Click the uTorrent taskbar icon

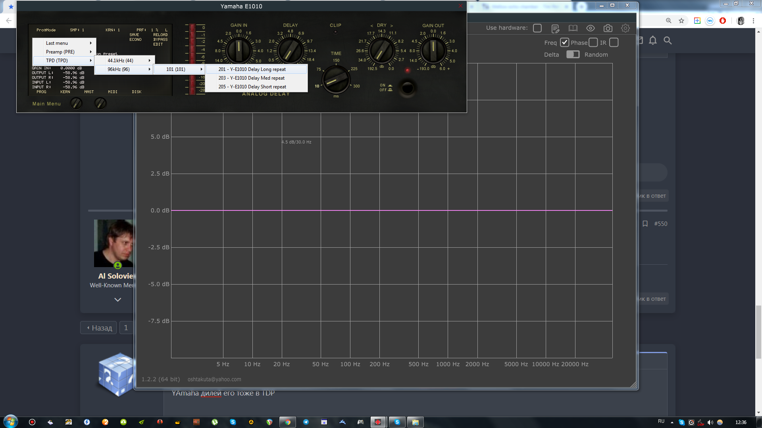(215, 422)
